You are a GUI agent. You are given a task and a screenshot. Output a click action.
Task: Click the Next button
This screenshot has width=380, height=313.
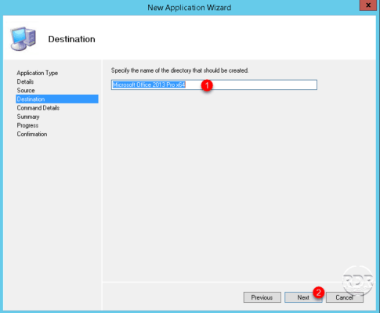(303, 297)
